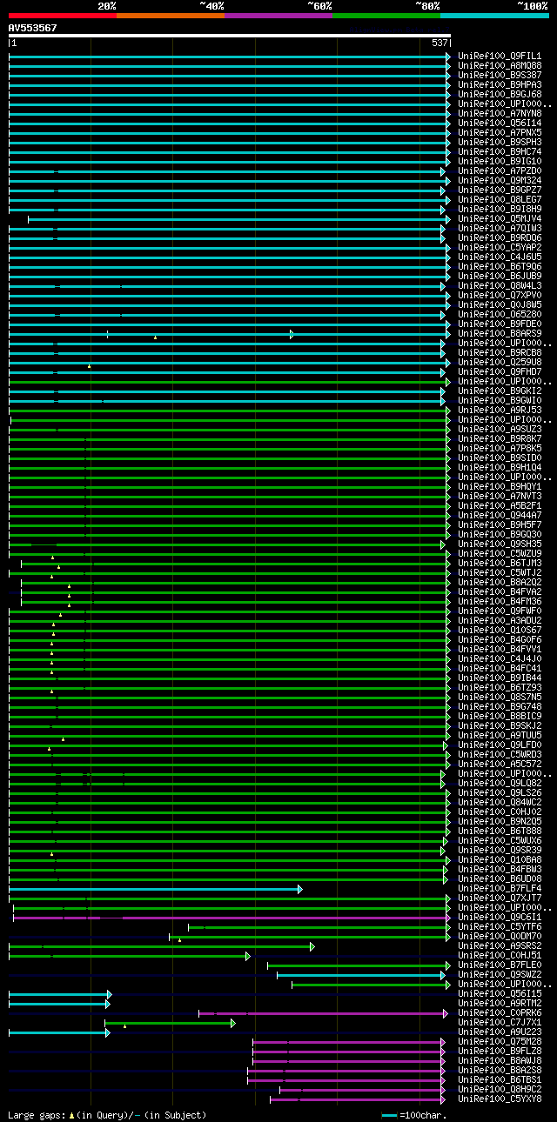Open the UniRef100_A9SUZ3 entry
Screen dimensions: 557x1122
(500, 429)
